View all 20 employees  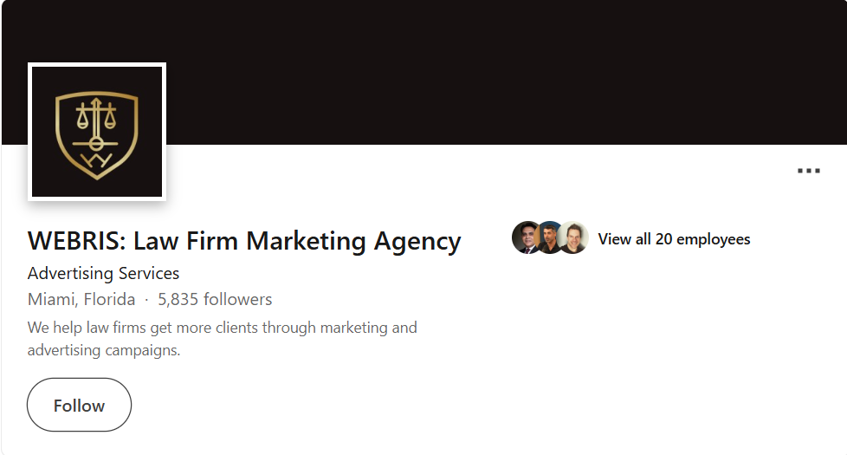[x=674, y=239]
